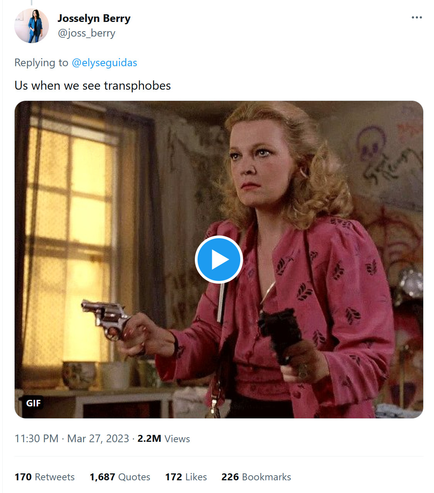This screenshot has width=434, height=493.
Task: Click the 11:30 PM timestamp
Action: click(37, 439)
